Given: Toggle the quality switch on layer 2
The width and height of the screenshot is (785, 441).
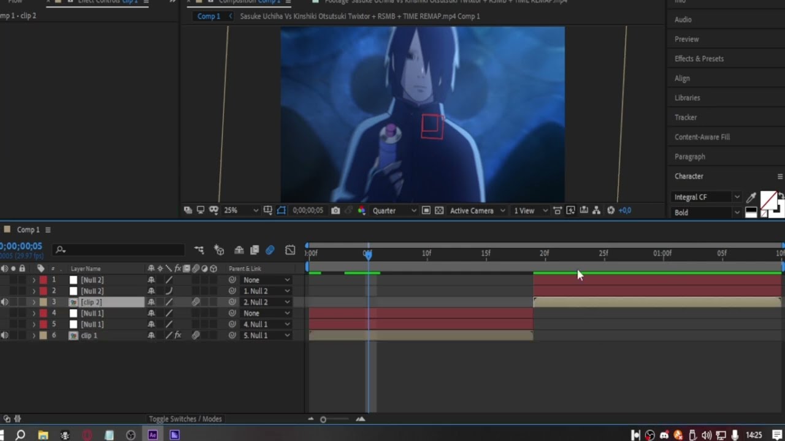Looking at the screenshot, I should (169, 291).
